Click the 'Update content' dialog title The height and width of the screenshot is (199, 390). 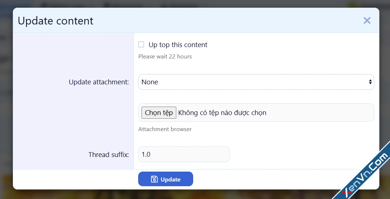click(x=56, y=21)
